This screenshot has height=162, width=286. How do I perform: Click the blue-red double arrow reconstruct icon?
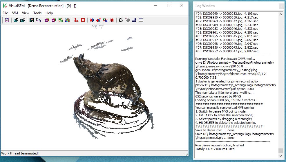[92, 20]
